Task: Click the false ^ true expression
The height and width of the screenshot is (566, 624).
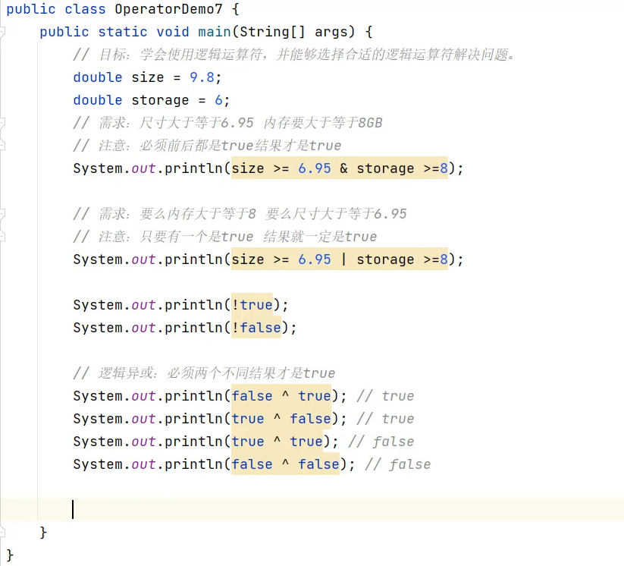Action: pos(281,395)
